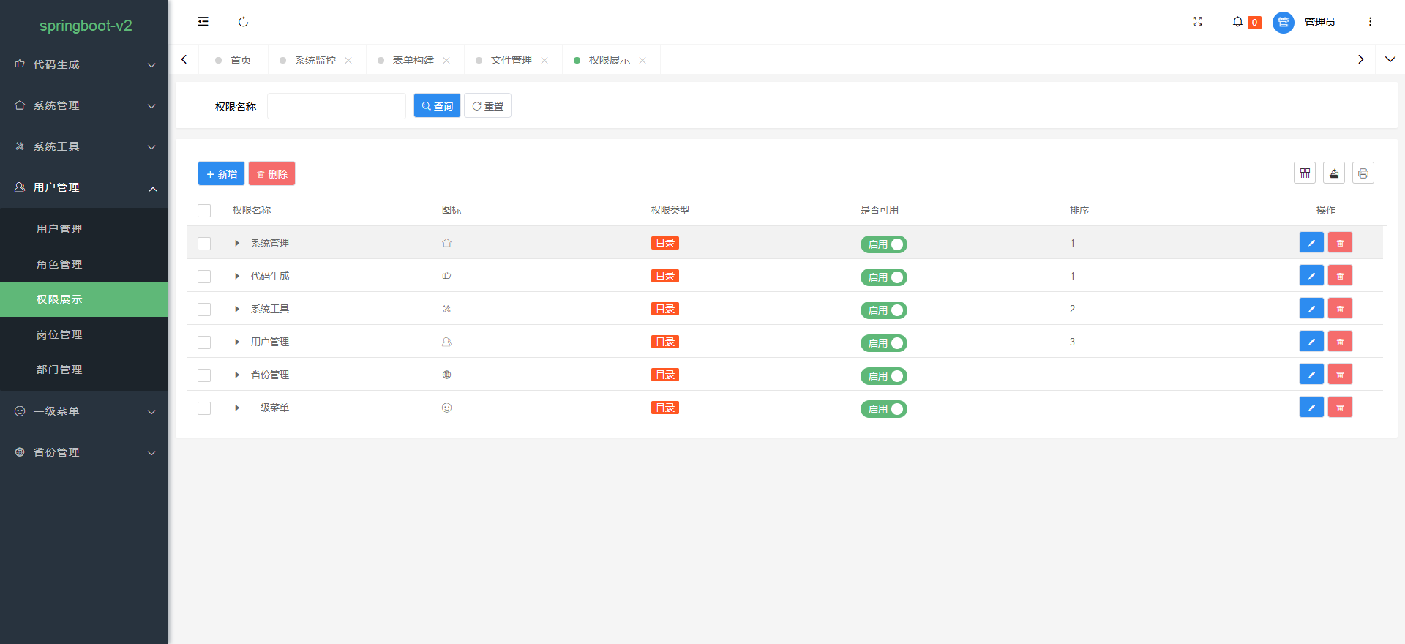
Task: Toggle the 启用 switch for 代码生成
Action: coord(883,277)
